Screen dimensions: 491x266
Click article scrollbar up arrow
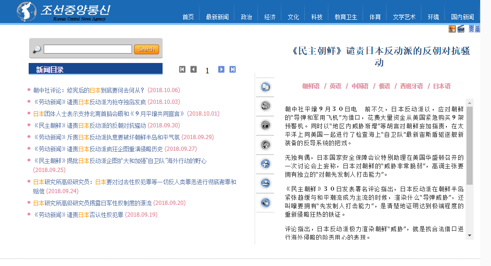pos(469,103)
